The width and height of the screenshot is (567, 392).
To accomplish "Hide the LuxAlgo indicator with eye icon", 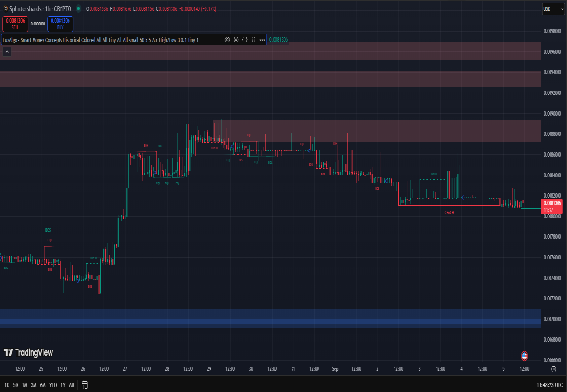I will [227, 40].
